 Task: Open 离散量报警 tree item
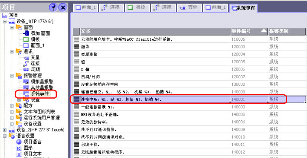tap(42, 87)
